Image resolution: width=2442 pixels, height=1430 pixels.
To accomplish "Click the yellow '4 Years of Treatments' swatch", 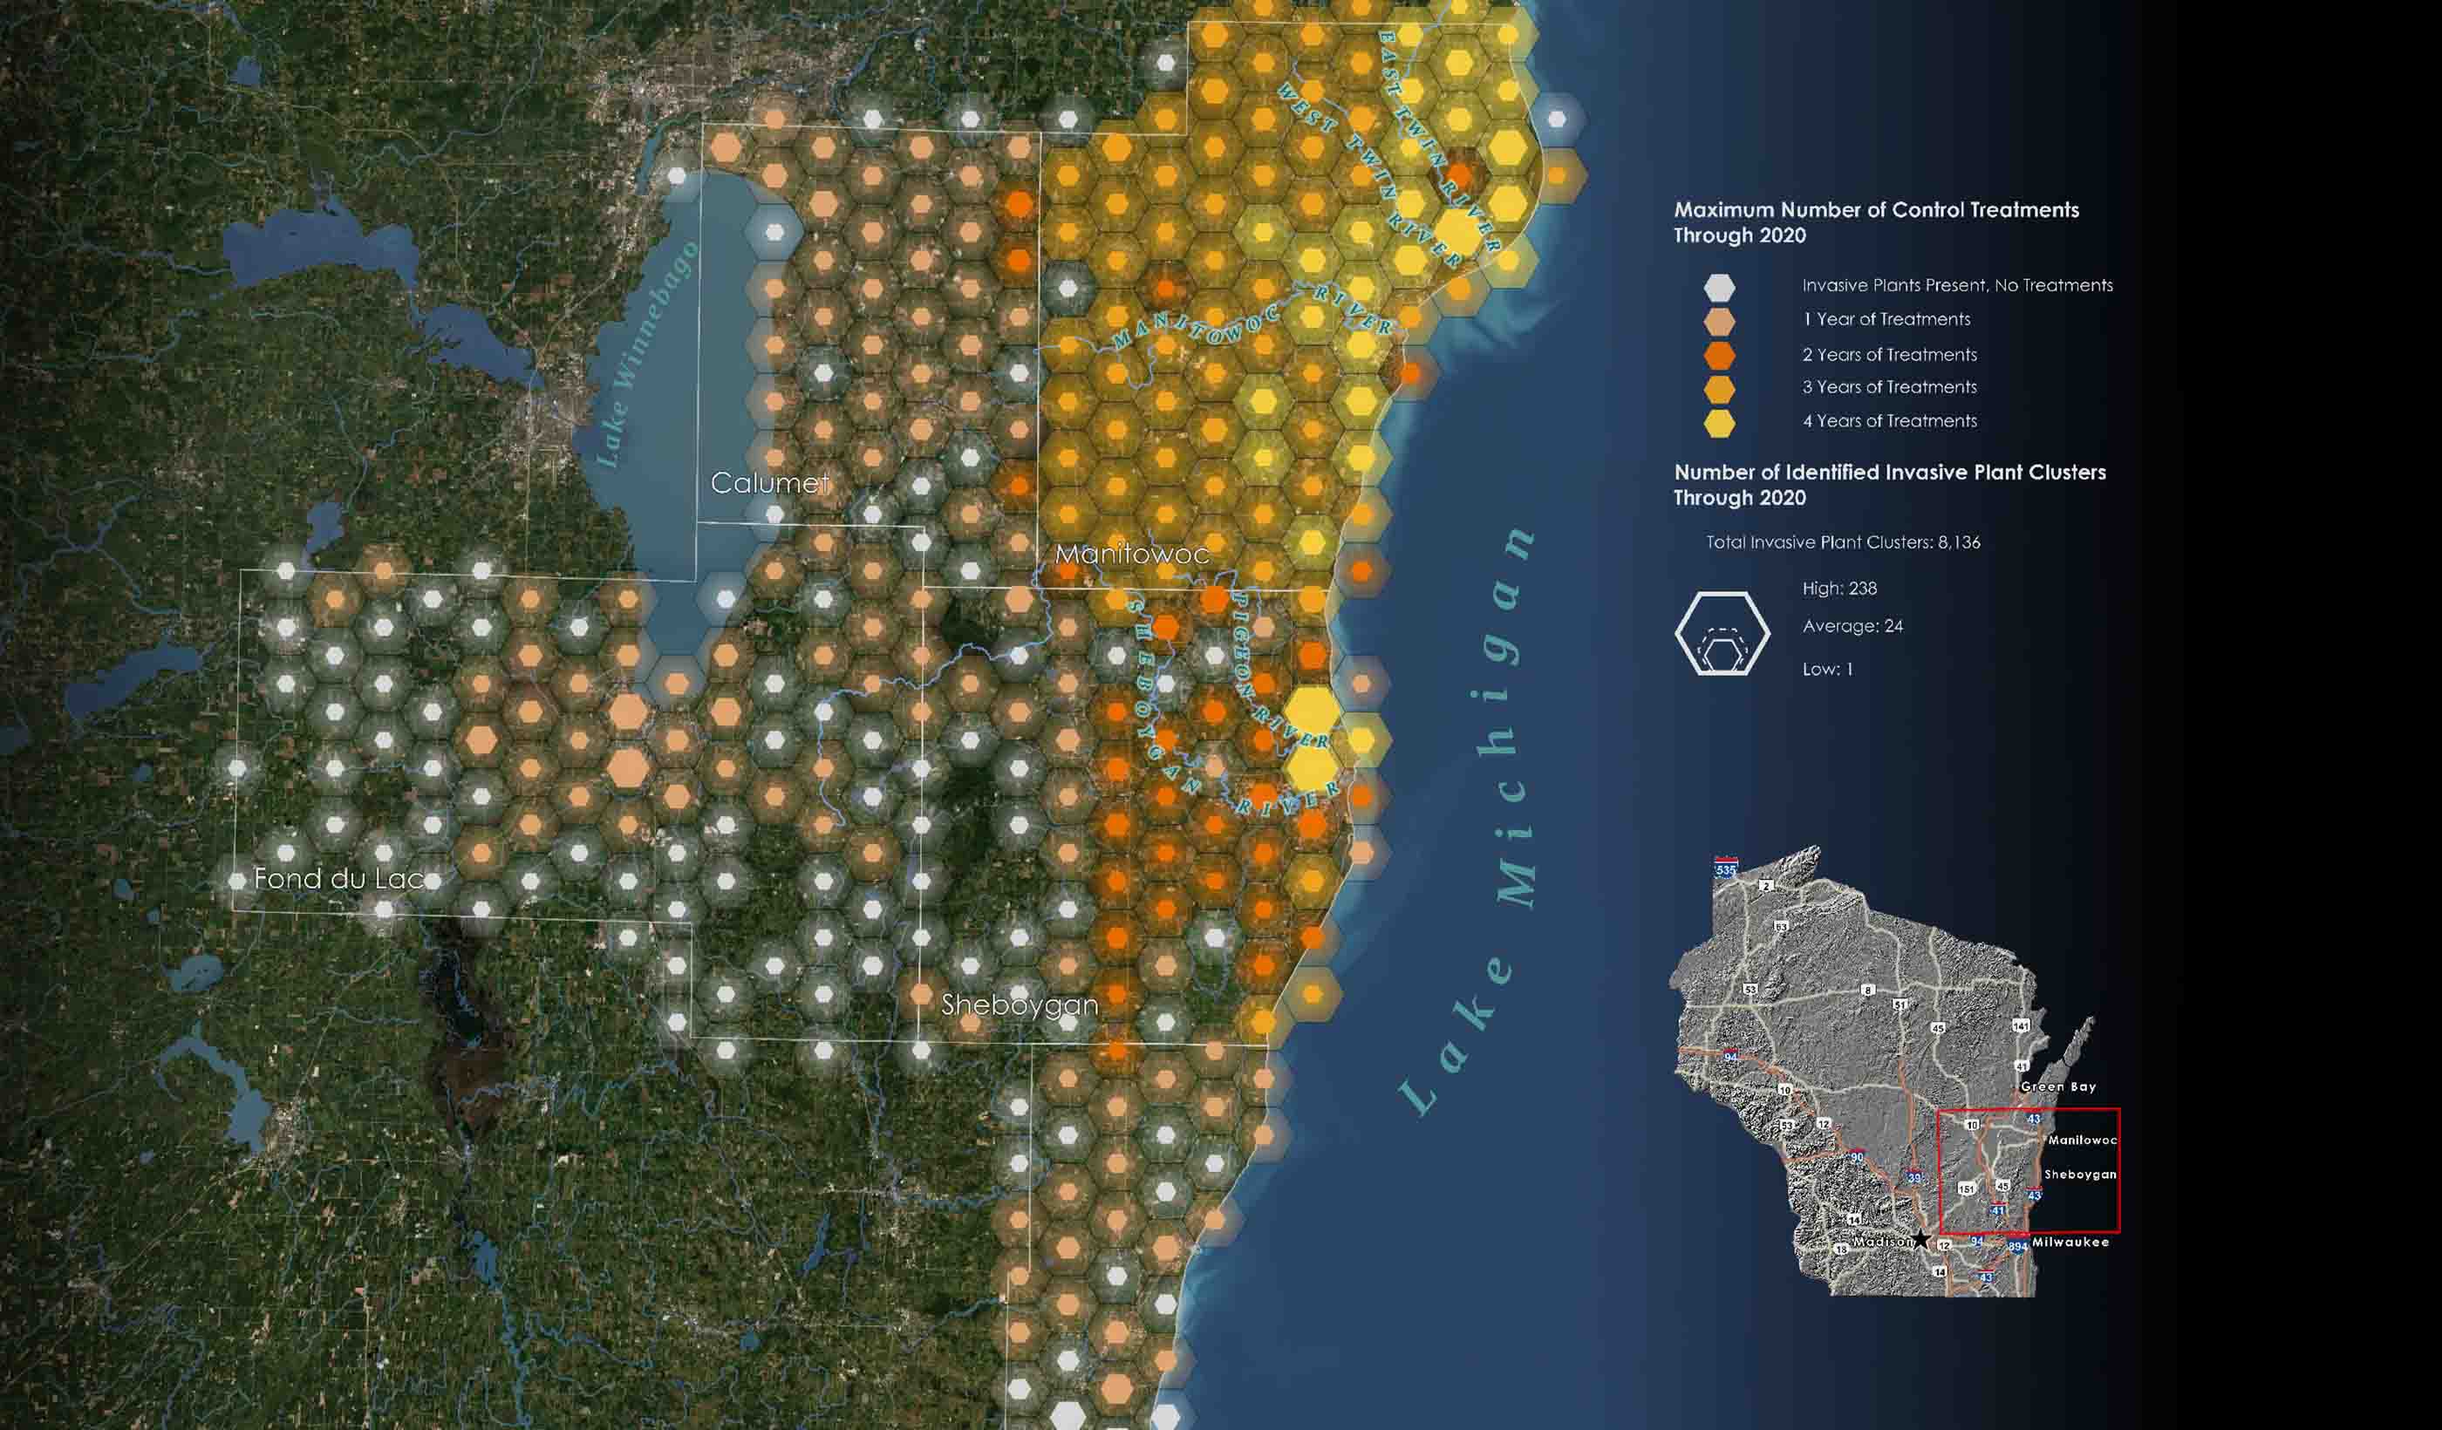I will coord(1719,424).
